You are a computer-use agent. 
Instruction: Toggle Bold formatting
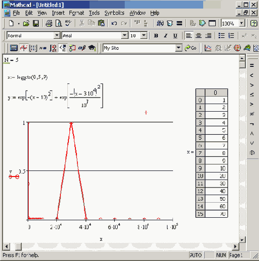pos(156,36)
